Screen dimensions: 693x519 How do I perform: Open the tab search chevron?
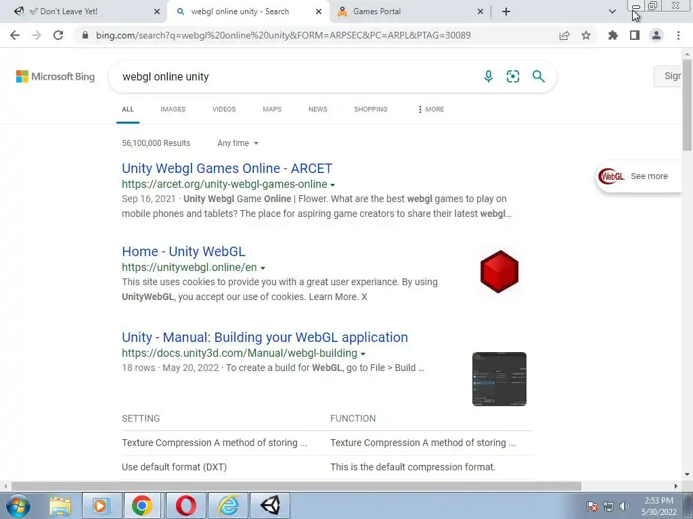(x=612, y=11)
